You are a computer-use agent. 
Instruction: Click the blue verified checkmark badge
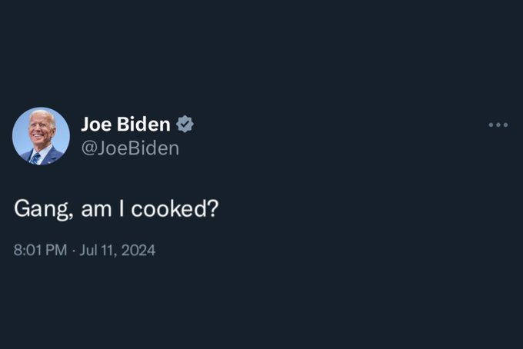tap(185, 124)
